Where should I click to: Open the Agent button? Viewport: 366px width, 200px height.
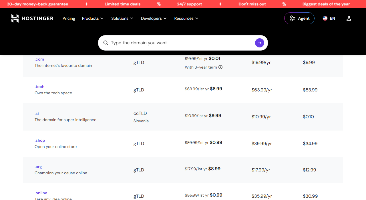[x=299, y=18]
